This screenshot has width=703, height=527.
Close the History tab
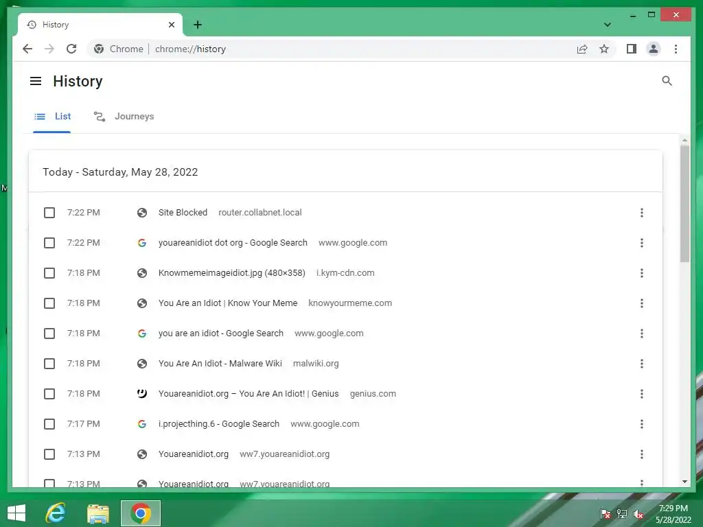[x=171, y=25]
